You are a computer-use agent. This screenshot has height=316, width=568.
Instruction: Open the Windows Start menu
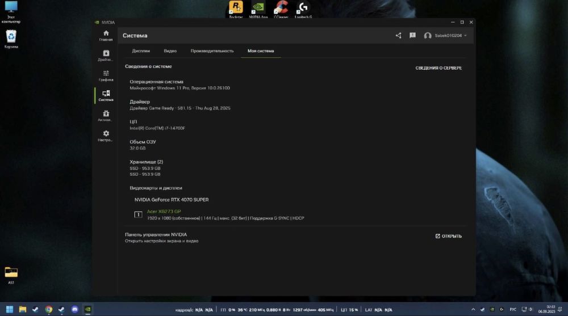point(10,310)
